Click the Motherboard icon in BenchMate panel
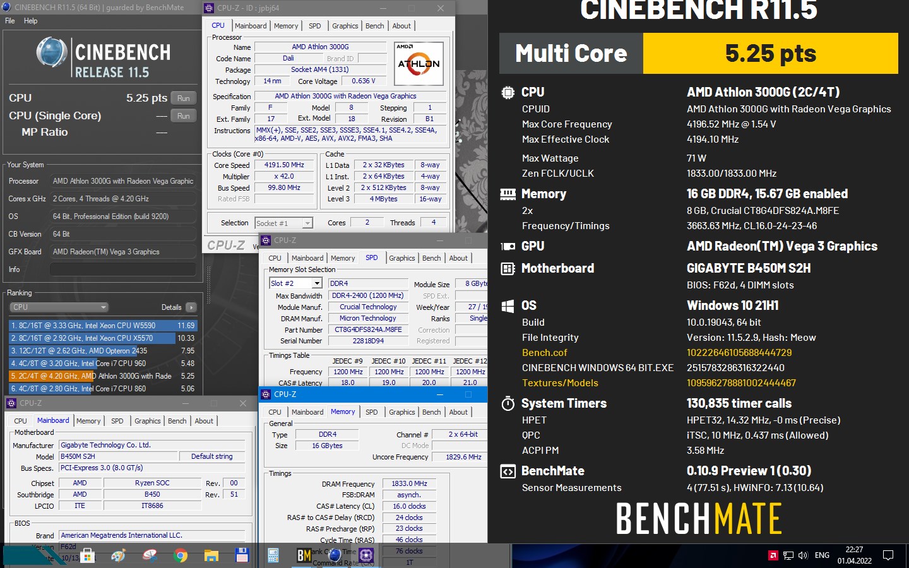The height and width of the screenshot is (568, 909). point(508,268)
